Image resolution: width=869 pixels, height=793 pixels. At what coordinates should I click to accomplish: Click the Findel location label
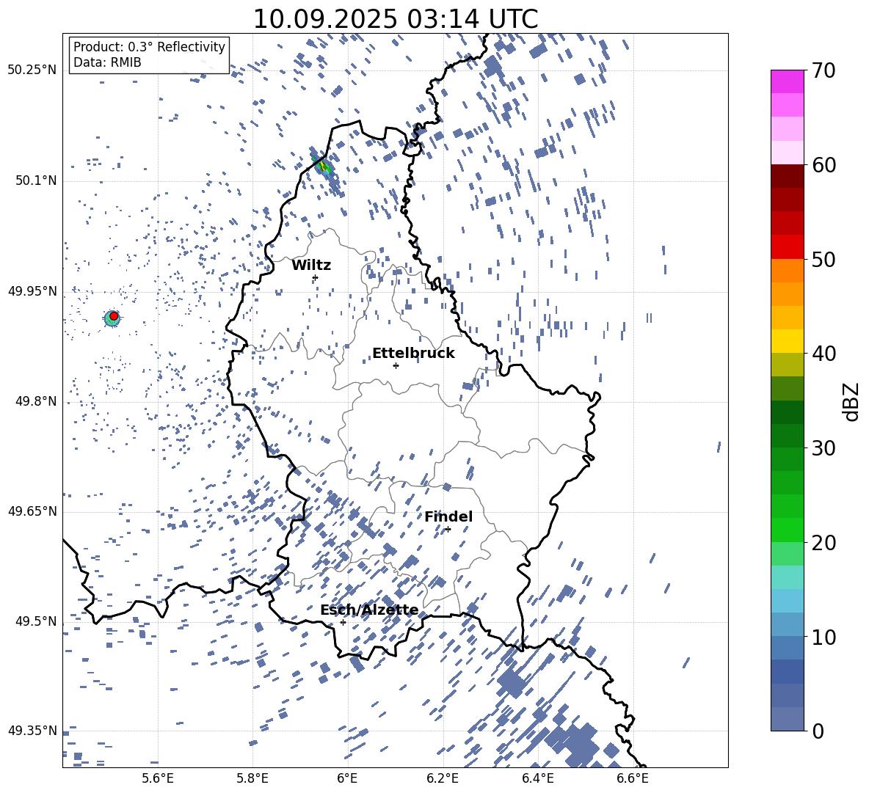(448, 516)
